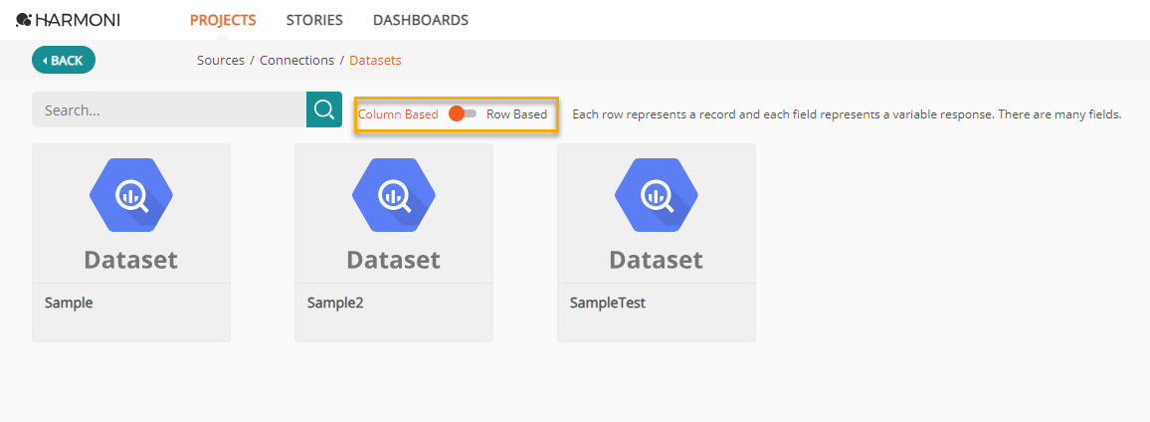Navigate to Connections in breadcrumb
The image size is (1150, 422).
(x=297, y=60)
